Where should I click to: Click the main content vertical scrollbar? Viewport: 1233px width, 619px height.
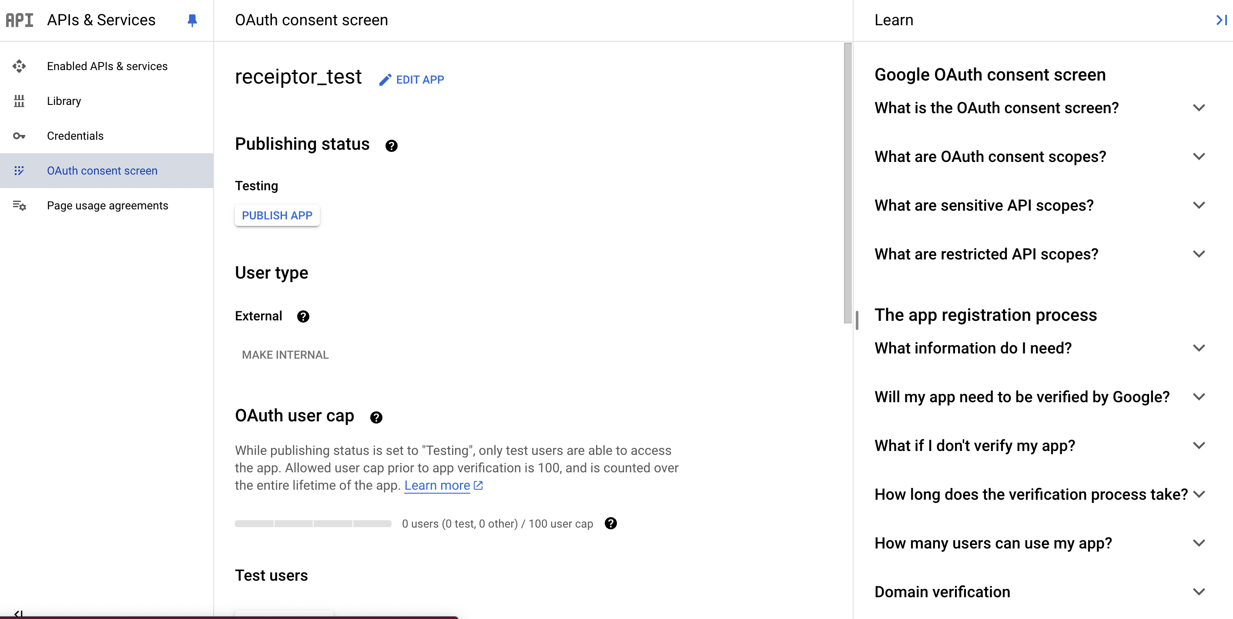[848, 183]
